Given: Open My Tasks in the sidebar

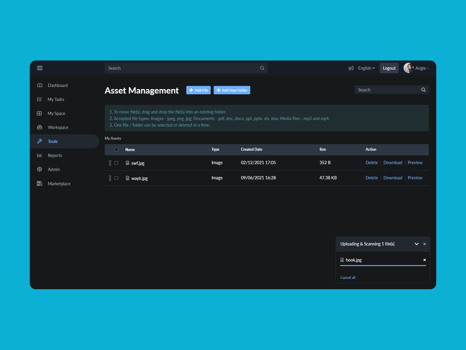Looking at the screenshot, I should coord(56,99).
